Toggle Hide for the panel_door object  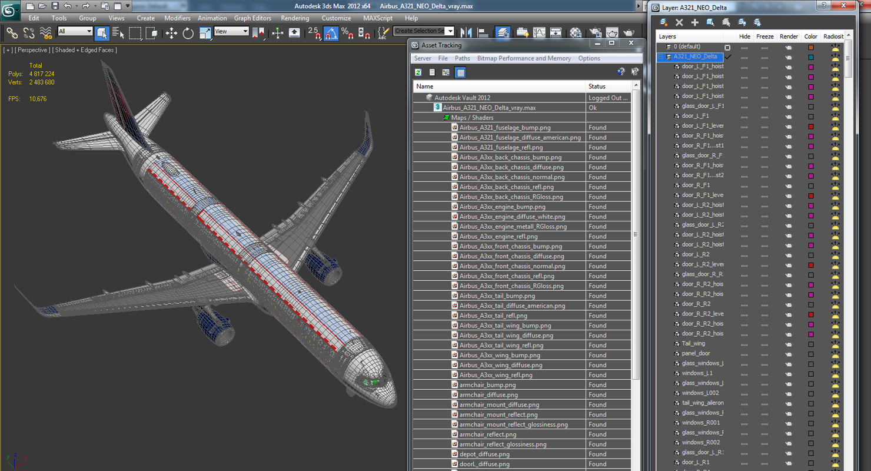(744, 354)
